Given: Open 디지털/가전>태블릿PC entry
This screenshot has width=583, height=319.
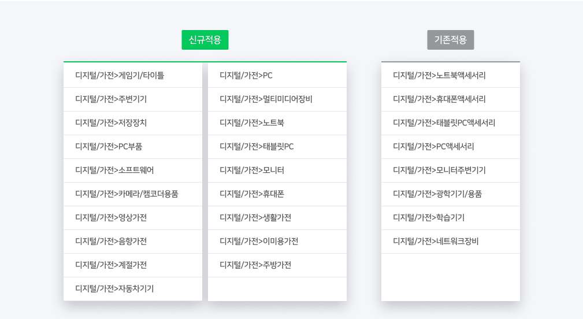Looking at the screenshot, I should point(257,147).
